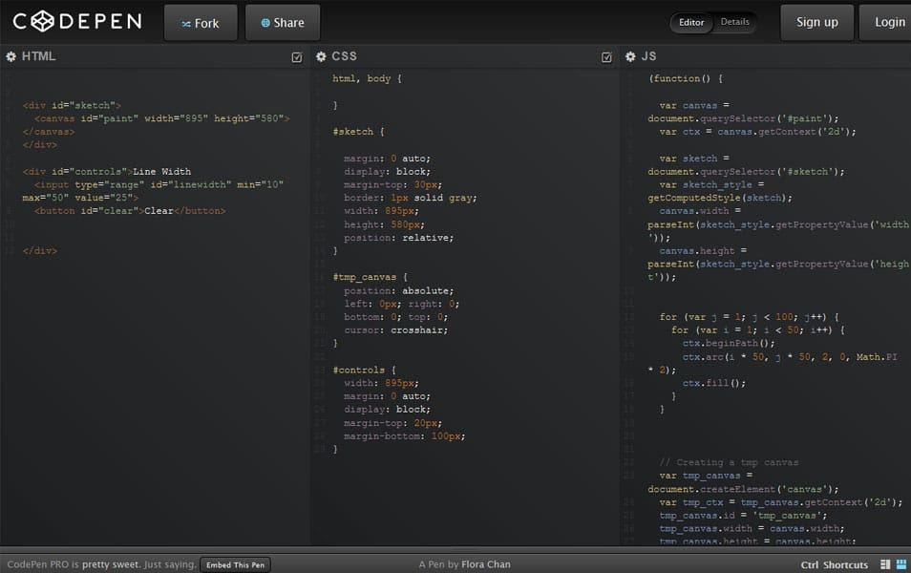
Task: Click the CodePen logo
Action: [76, 21]
